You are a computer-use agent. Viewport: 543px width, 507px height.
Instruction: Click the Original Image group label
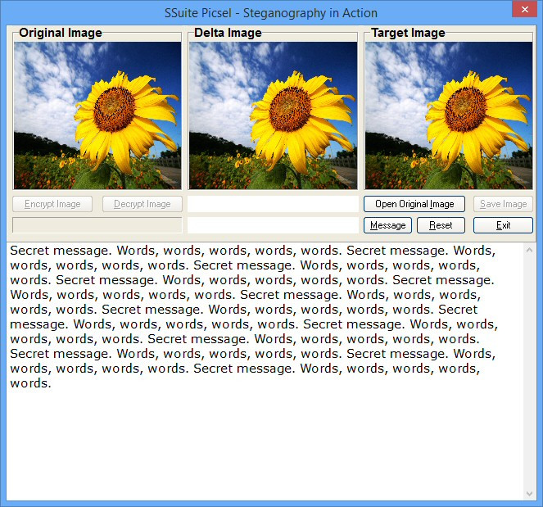(61, 33)
